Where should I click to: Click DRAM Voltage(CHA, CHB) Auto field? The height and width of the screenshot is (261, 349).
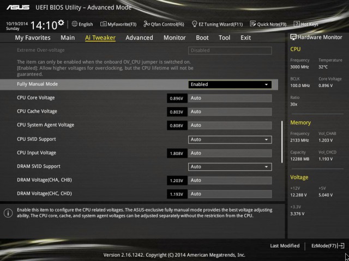(230, 181)
